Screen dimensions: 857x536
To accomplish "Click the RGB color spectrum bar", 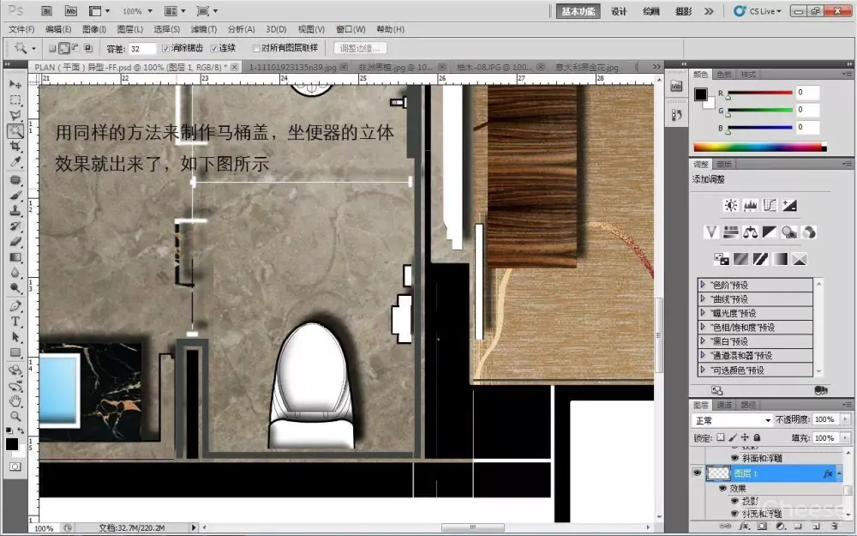I will pos(761,147).
